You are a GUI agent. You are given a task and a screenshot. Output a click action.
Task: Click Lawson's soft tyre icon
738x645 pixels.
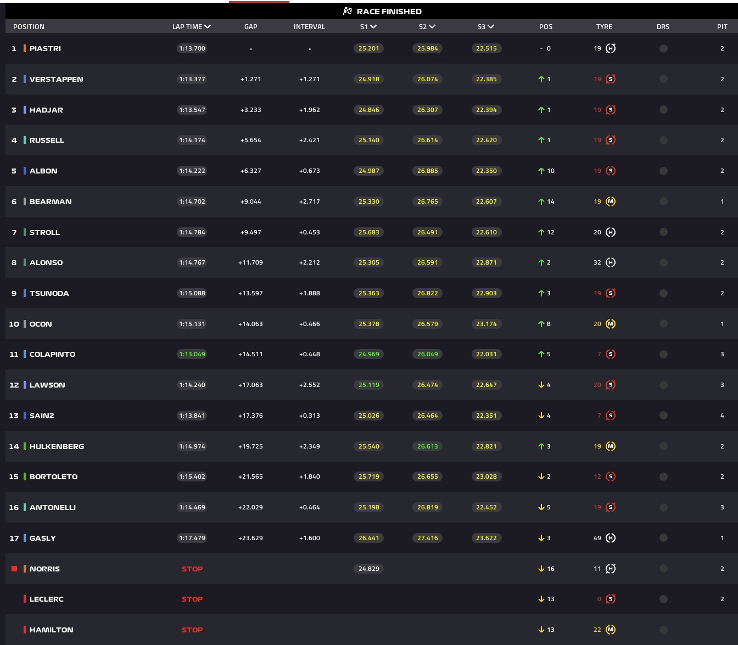pyautogui.click(x=610, y=385)
